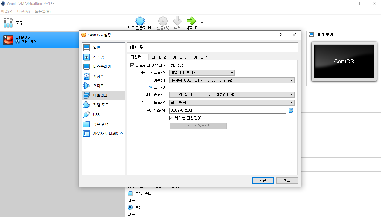
Task: Open the 어댑터 종류(T) dropdown
Action: point(232,95)
